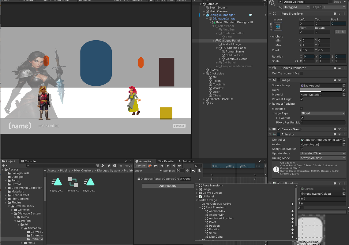
Task: Open Image component help reference icon
Action: click(x=335, y=80)
